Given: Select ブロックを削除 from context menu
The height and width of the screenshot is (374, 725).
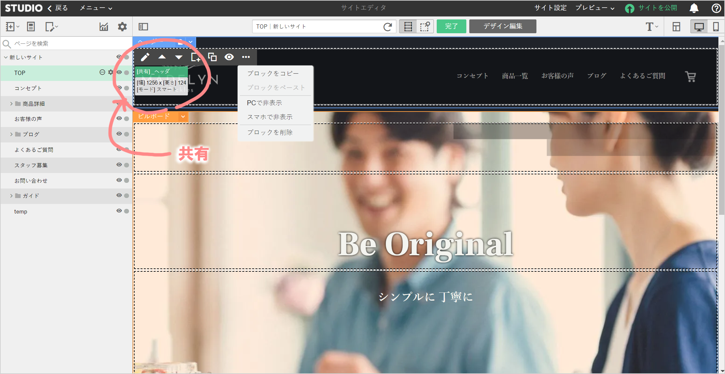Looking at the screenshot, I should click(270, 132).
